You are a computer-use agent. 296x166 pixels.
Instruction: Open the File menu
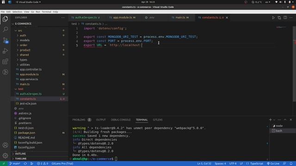coord(3,12)
